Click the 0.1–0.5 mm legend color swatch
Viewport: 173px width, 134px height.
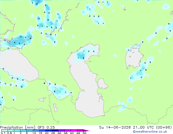(x=5, y=130)
